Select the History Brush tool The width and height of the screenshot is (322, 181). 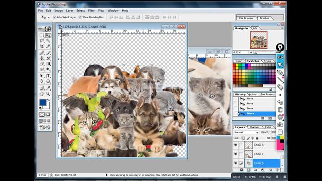(x=48, y=58)
